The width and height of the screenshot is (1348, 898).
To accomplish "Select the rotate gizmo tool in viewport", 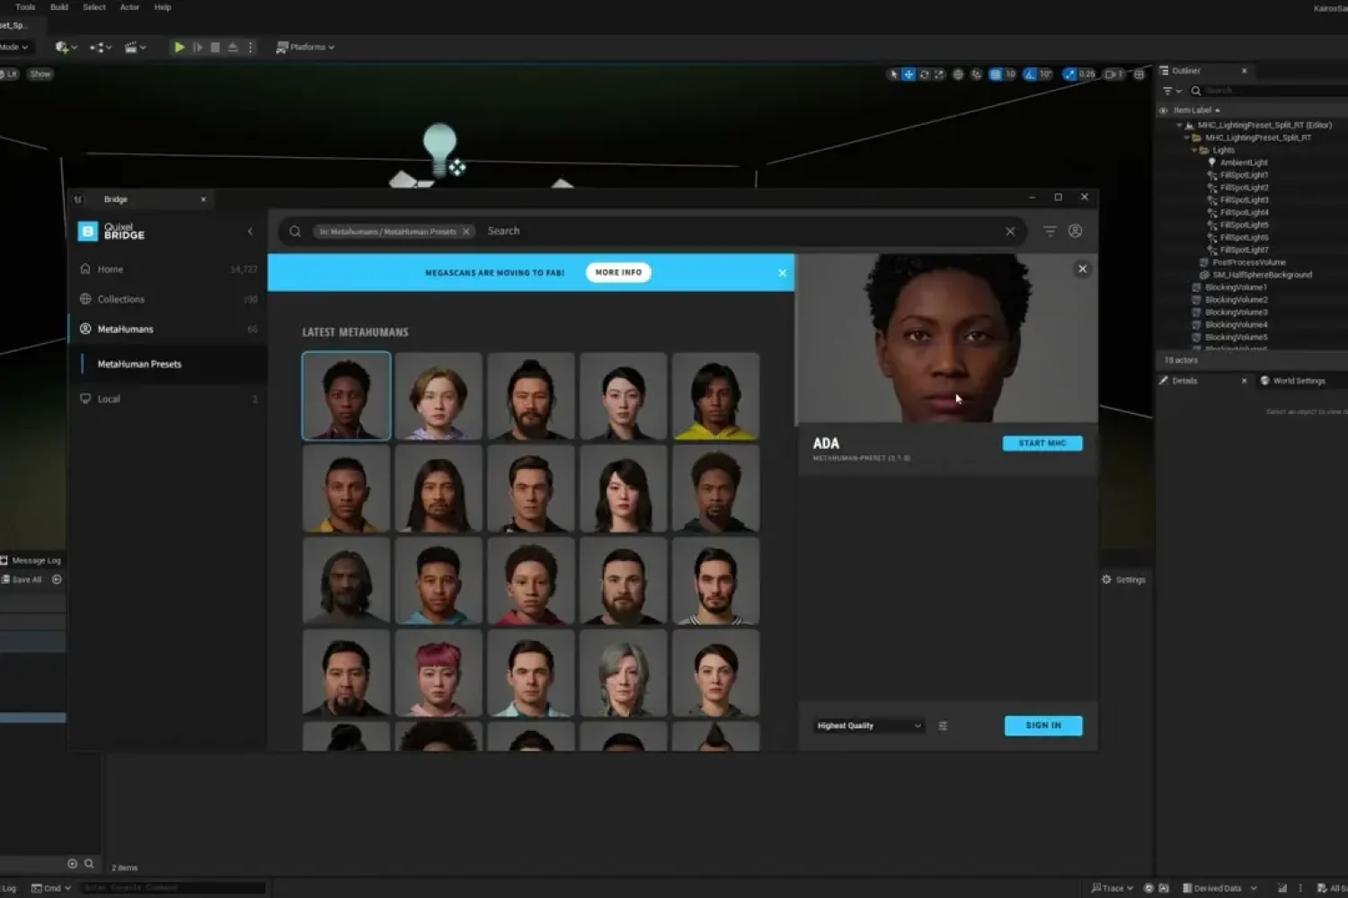I will [924, 75].
